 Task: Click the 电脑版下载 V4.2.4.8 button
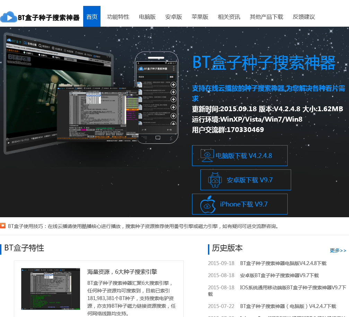tap(240, 156)
